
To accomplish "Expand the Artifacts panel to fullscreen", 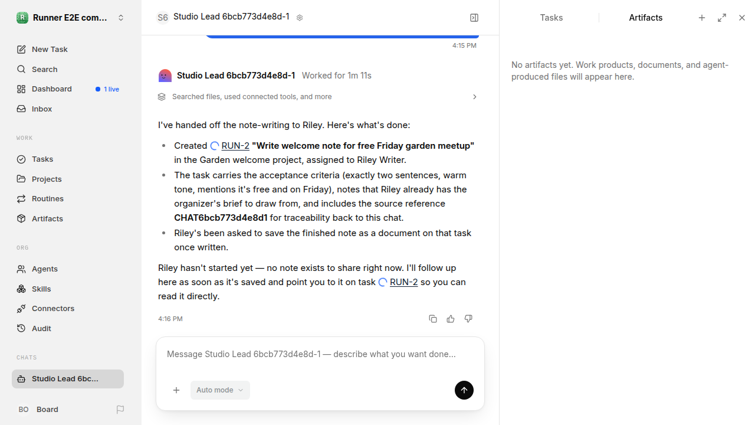I will click(722, 18).
